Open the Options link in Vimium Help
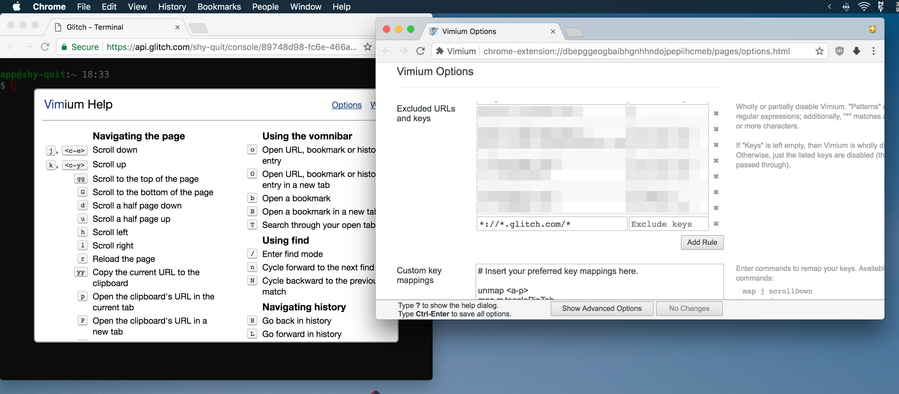The image size is (899, 394). tap(346, 105)
